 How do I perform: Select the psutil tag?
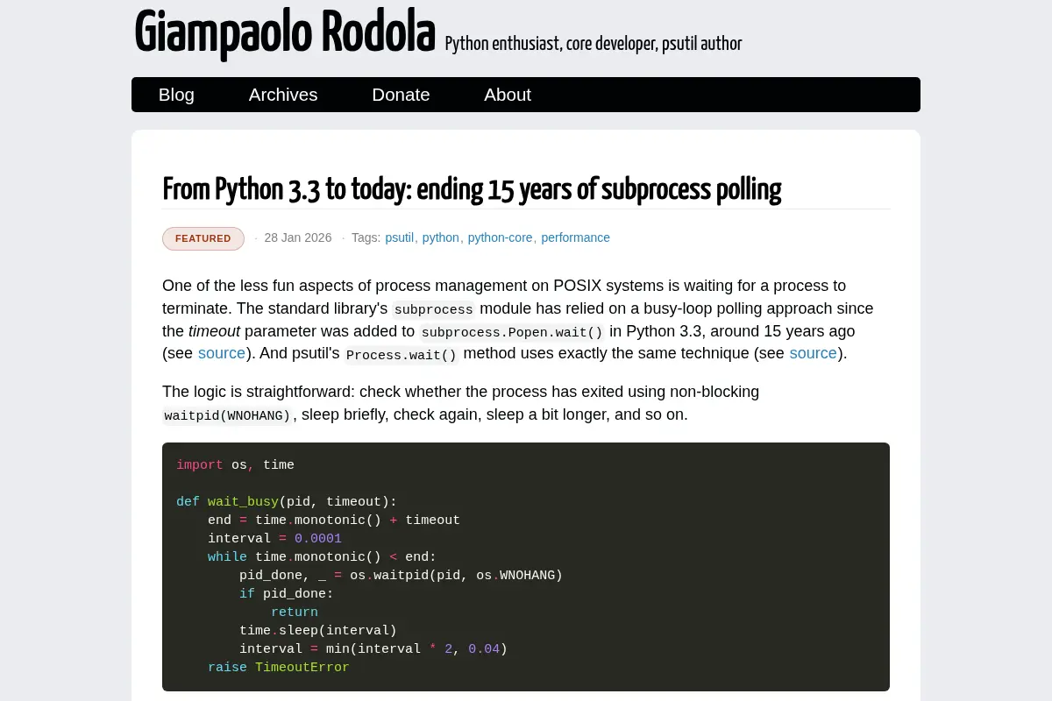(x=399, y=237)
